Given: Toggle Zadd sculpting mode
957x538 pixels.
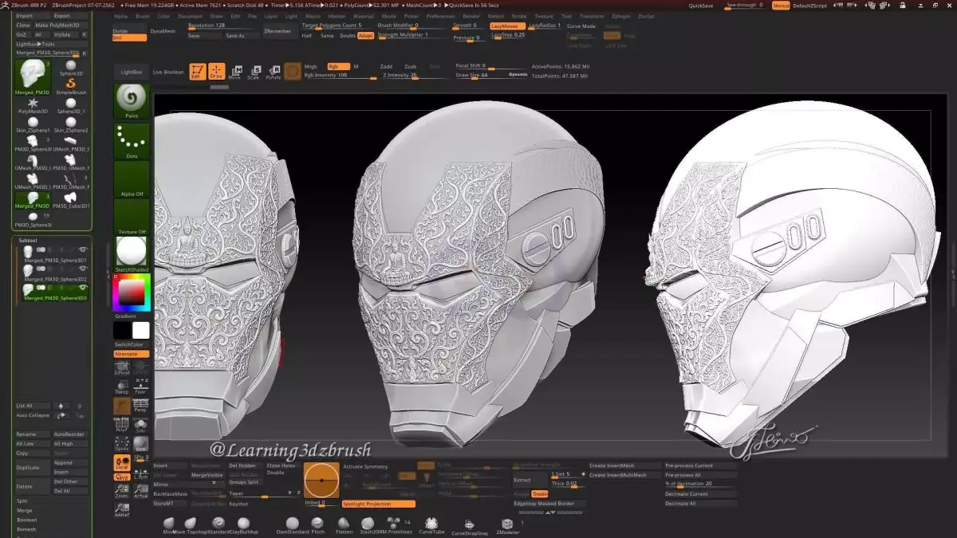Looking at the screenshot, I should pos(386,67).
